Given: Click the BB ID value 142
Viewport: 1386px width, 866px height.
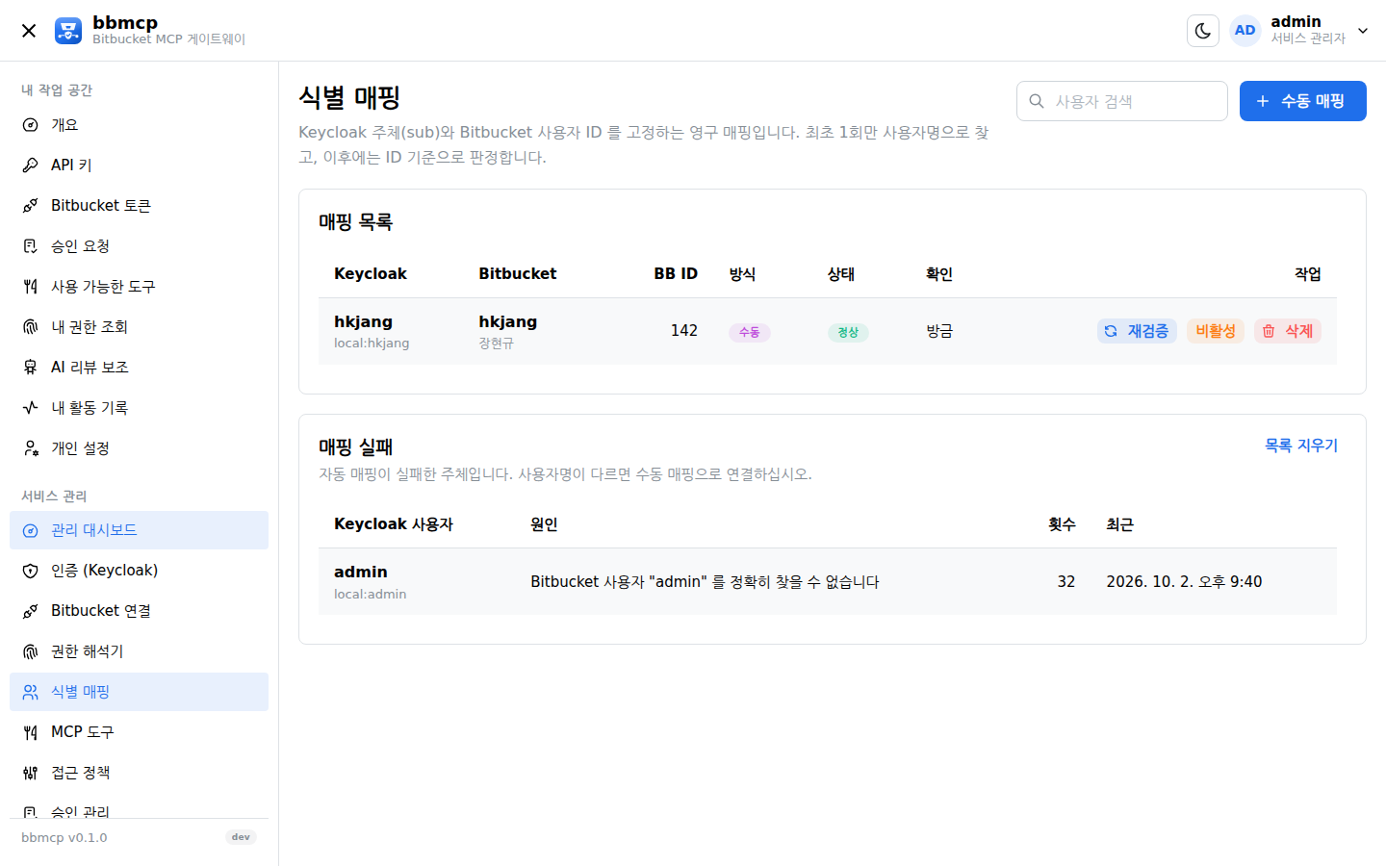Looking at the screenshot, I should point(684,331).
